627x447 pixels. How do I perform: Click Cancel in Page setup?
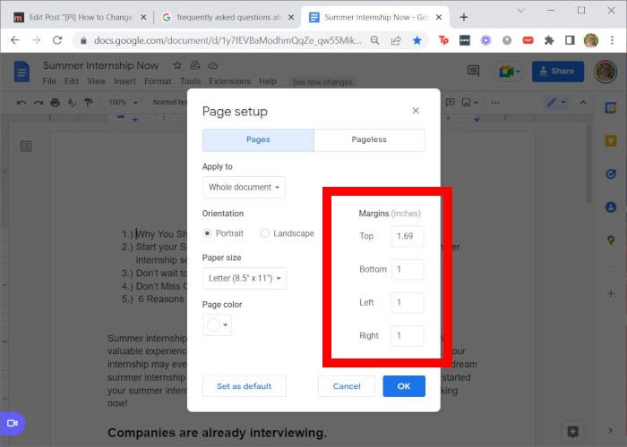(347, 386)
